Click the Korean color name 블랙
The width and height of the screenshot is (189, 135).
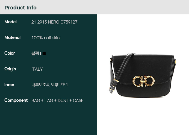(x=35, y=53)
